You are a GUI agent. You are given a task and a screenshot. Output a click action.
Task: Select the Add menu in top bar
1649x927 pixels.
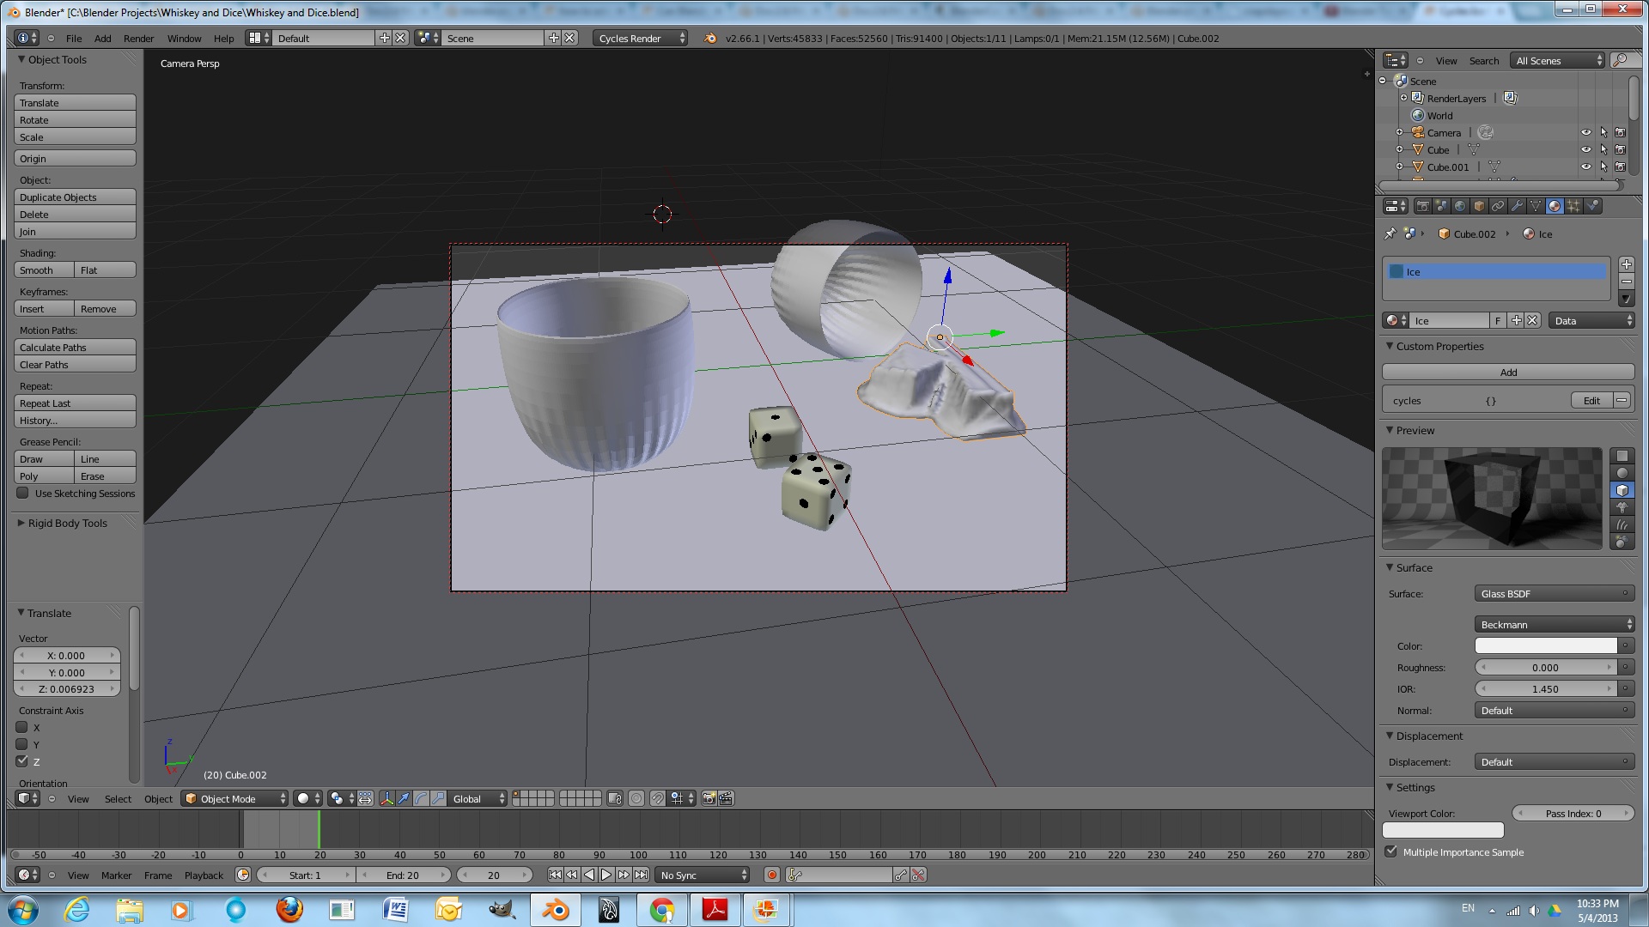[x=100, y=38]
